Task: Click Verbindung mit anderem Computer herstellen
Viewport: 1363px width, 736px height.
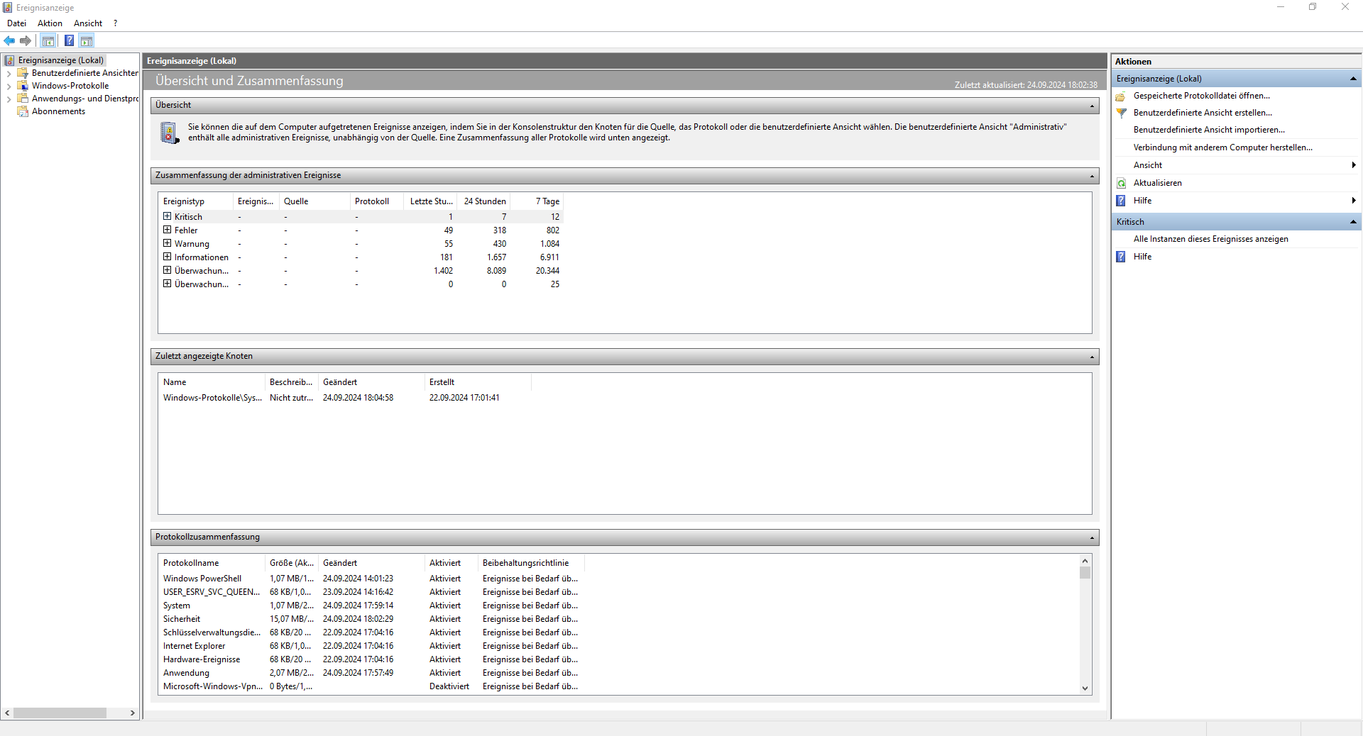Action: [x=1222, y=147]
